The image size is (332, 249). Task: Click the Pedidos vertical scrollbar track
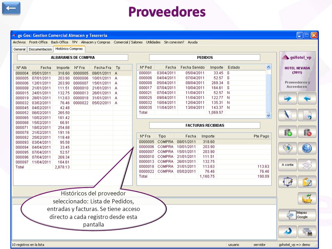point(268,91)
